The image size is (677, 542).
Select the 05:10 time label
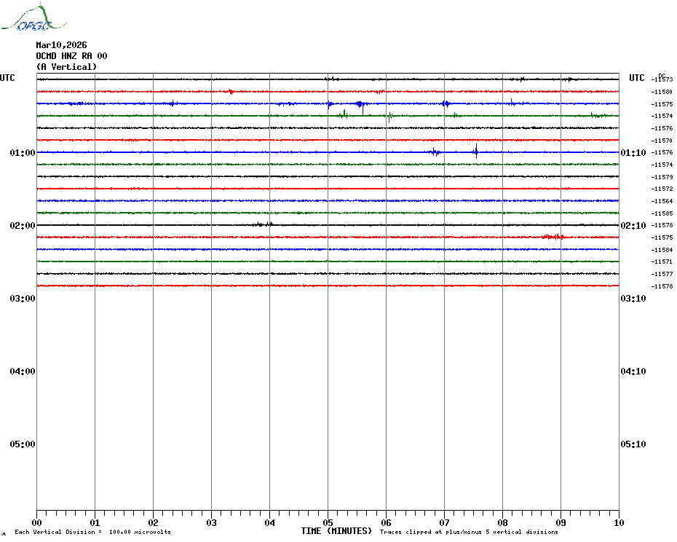coord(633,444)
